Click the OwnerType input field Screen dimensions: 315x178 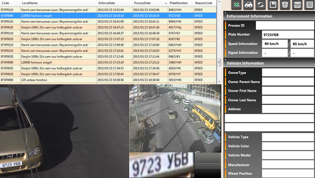(x=288, y=73)
